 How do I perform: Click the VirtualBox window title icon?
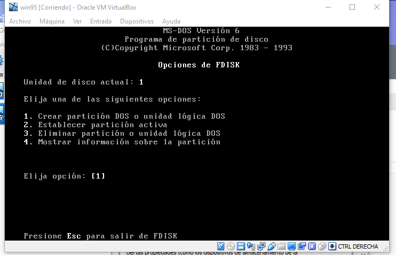[13, 7]
